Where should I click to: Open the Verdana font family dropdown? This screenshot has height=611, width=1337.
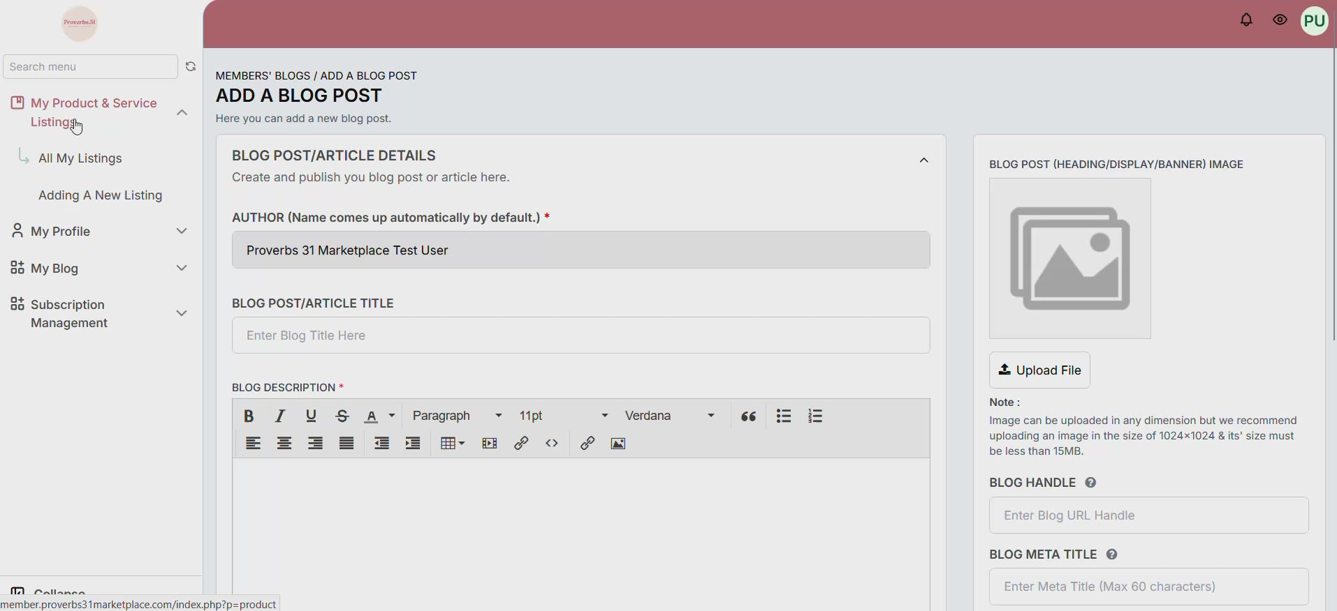pyautogui.click(x=670, y=416)
